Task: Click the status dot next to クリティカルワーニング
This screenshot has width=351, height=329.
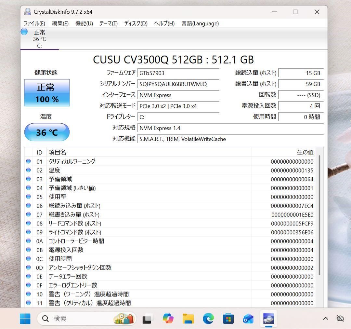Action: click(x=28, y=161)
